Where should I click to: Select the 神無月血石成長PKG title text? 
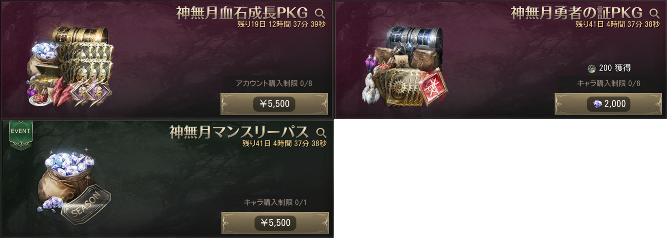point(242,13)
